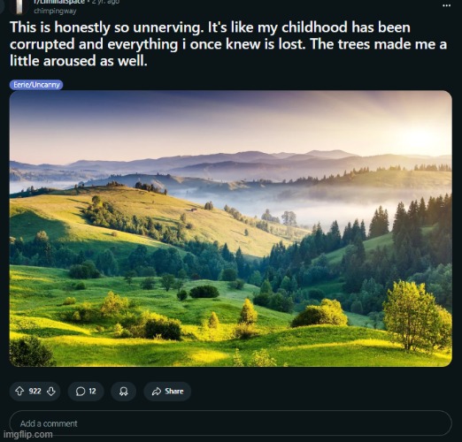The image size is (462, 442).
Task: Open the three-dot post options menu
Action: click(x=446, y=5)
